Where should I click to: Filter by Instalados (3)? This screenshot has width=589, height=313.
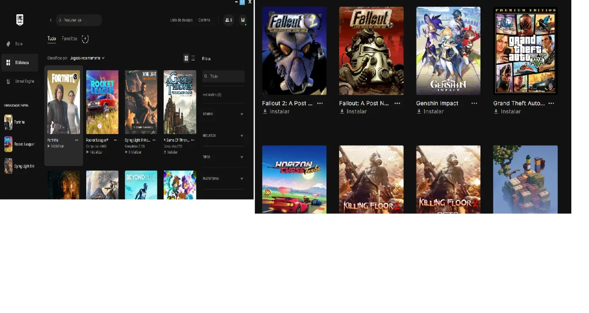pos(212,95)
